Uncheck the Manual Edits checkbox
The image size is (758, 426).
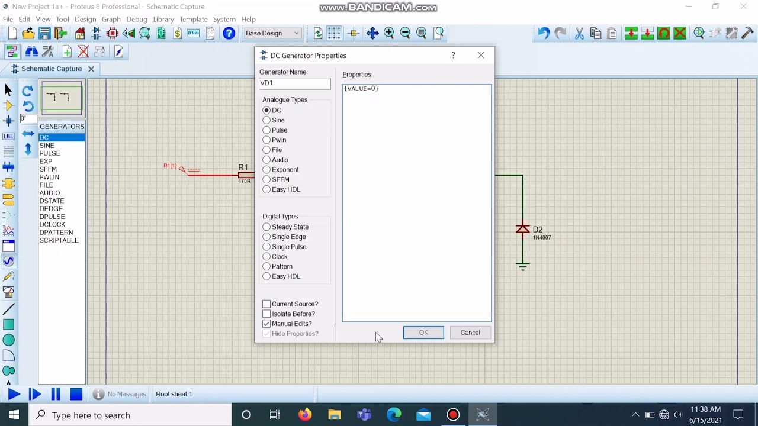[266, 324]
